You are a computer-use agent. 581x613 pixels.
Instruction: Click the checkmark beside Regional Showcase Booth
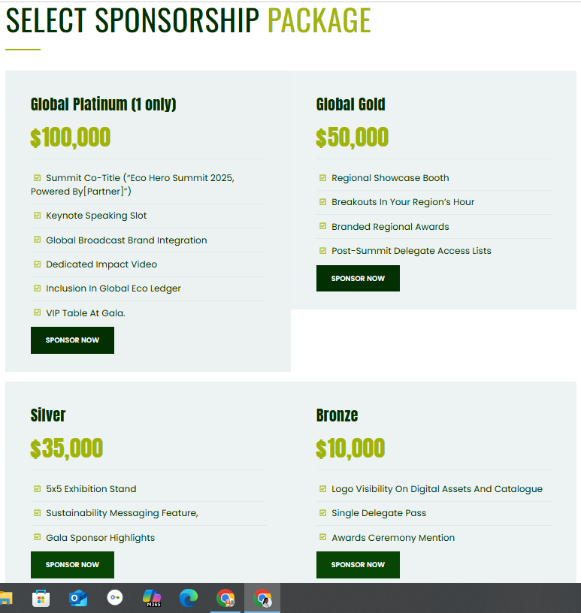(x=323, y=178)
